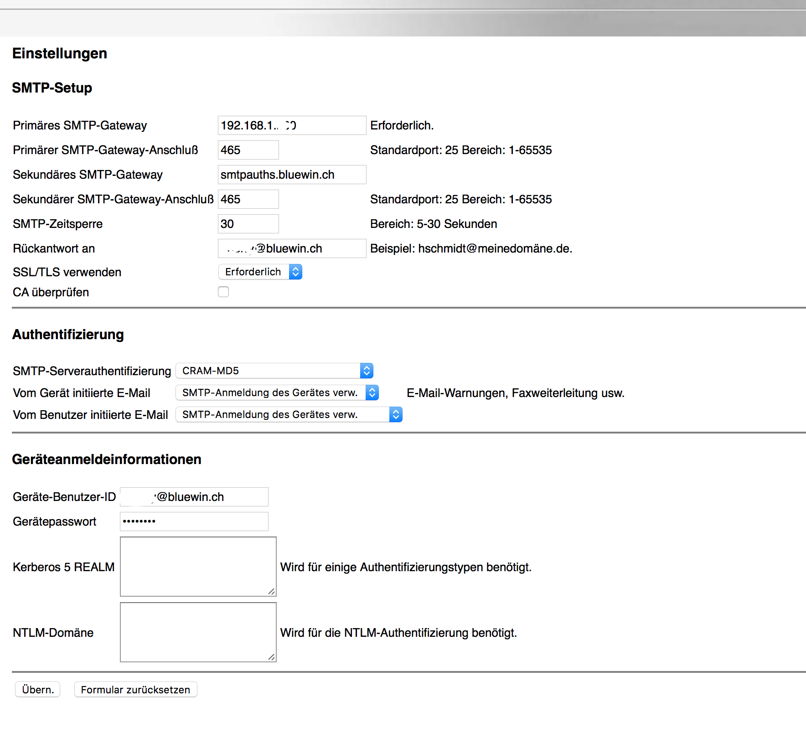Viewport: 806px width, 733px height.
Task: Click the NTLM-Domäne textarea resize handle
Action: tap(272, 657)
